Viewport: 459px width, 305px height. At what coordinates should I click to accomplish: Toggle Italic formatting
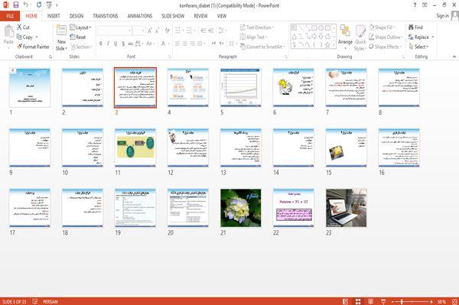coord(108,44)
